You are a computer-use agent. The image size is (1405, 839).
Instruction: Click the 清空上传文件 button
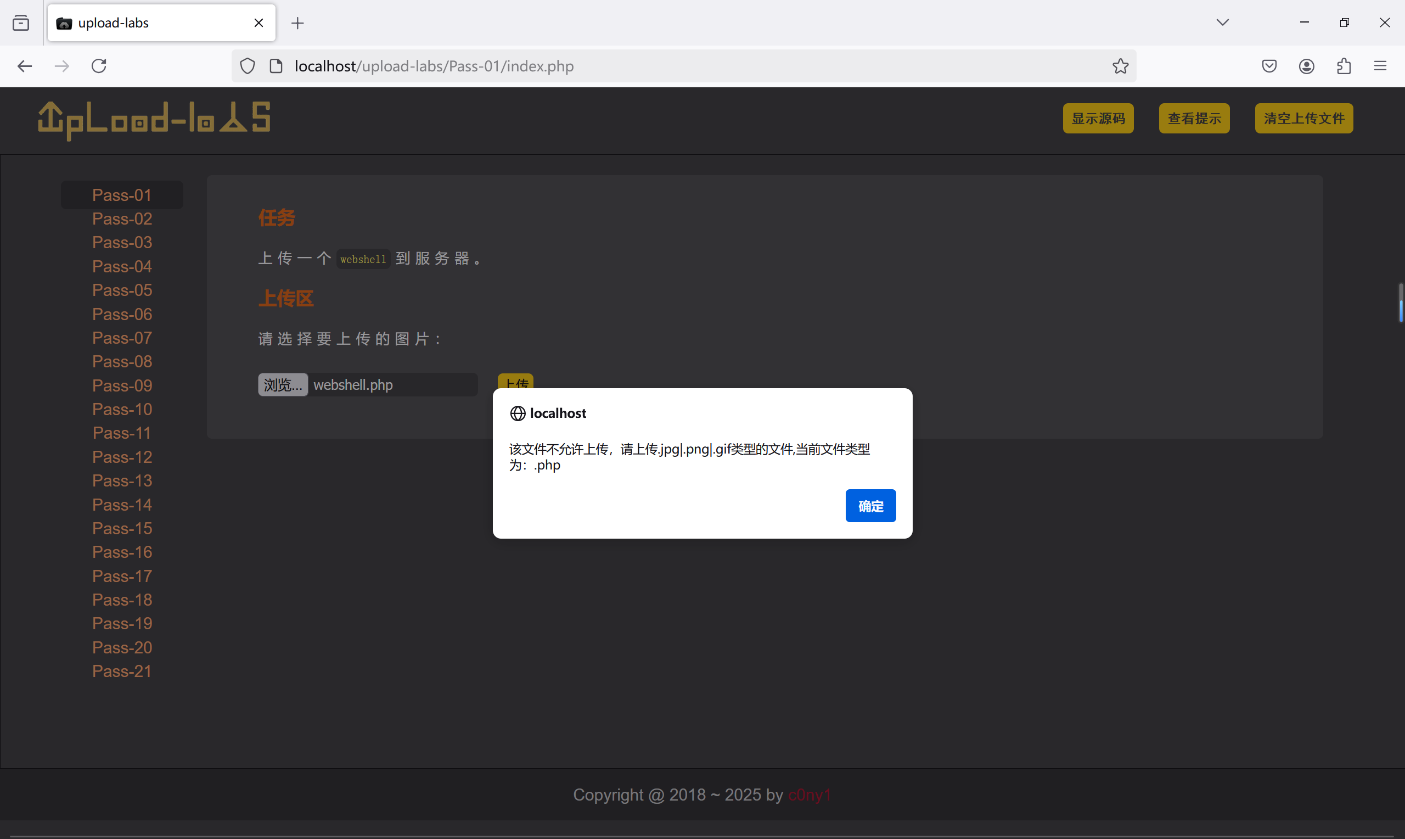point(1303,118)
